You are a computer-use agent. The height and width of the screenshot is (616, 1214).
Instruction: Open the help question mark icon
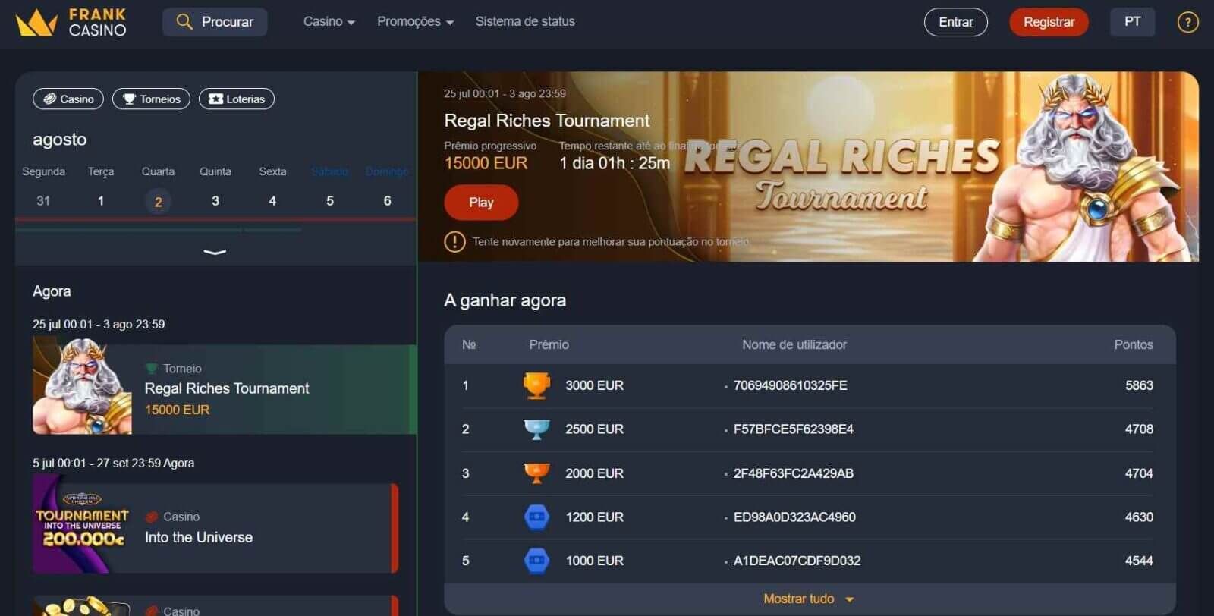point(1187,23)
